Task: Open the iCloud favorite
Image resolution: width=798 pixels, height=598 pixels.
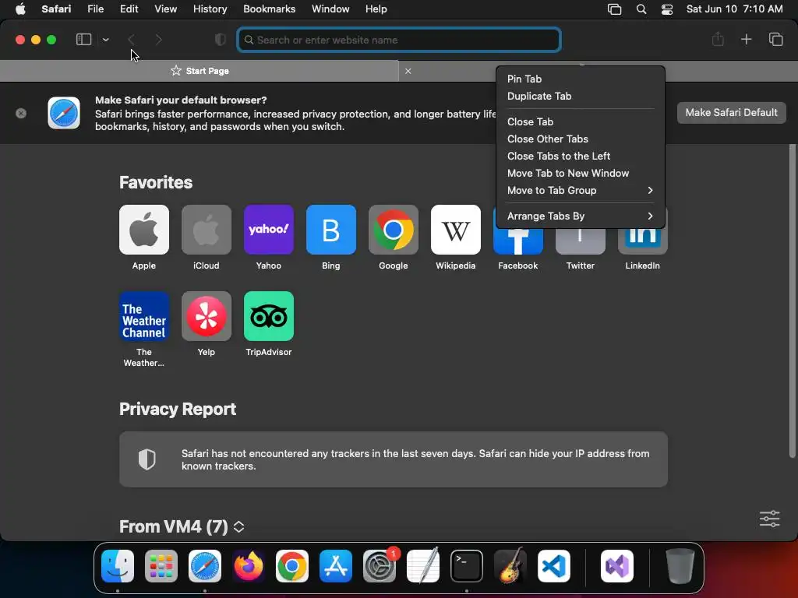Action: click(x=206, y=230)
